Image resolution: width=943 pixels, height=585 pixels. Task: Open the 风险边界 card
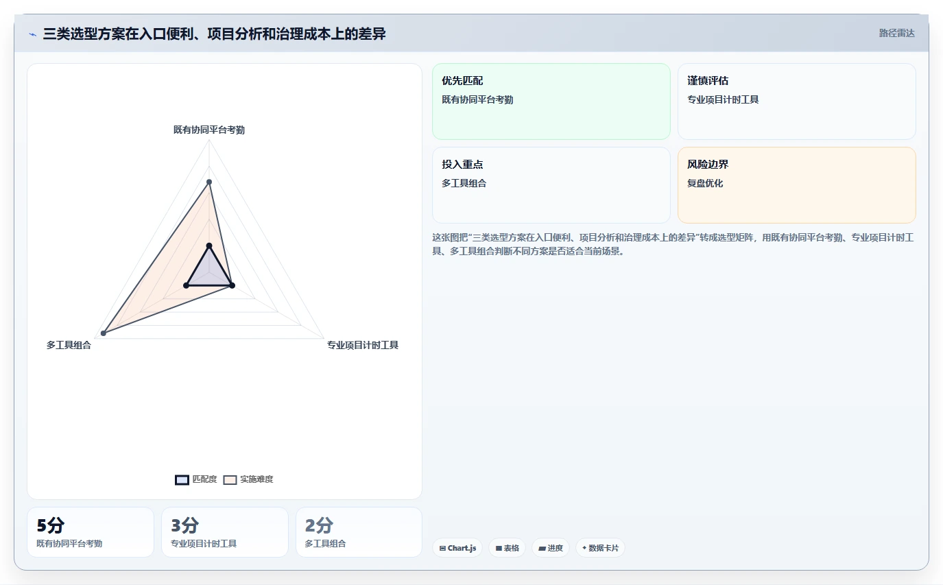[x=797, y=185]
